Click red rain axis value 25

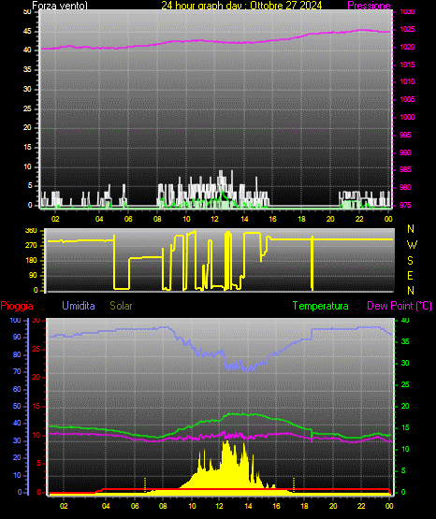(36, 349)
